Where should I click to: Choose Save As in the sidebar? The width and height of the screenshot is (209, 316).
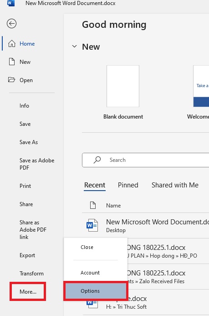pos(28,142)
